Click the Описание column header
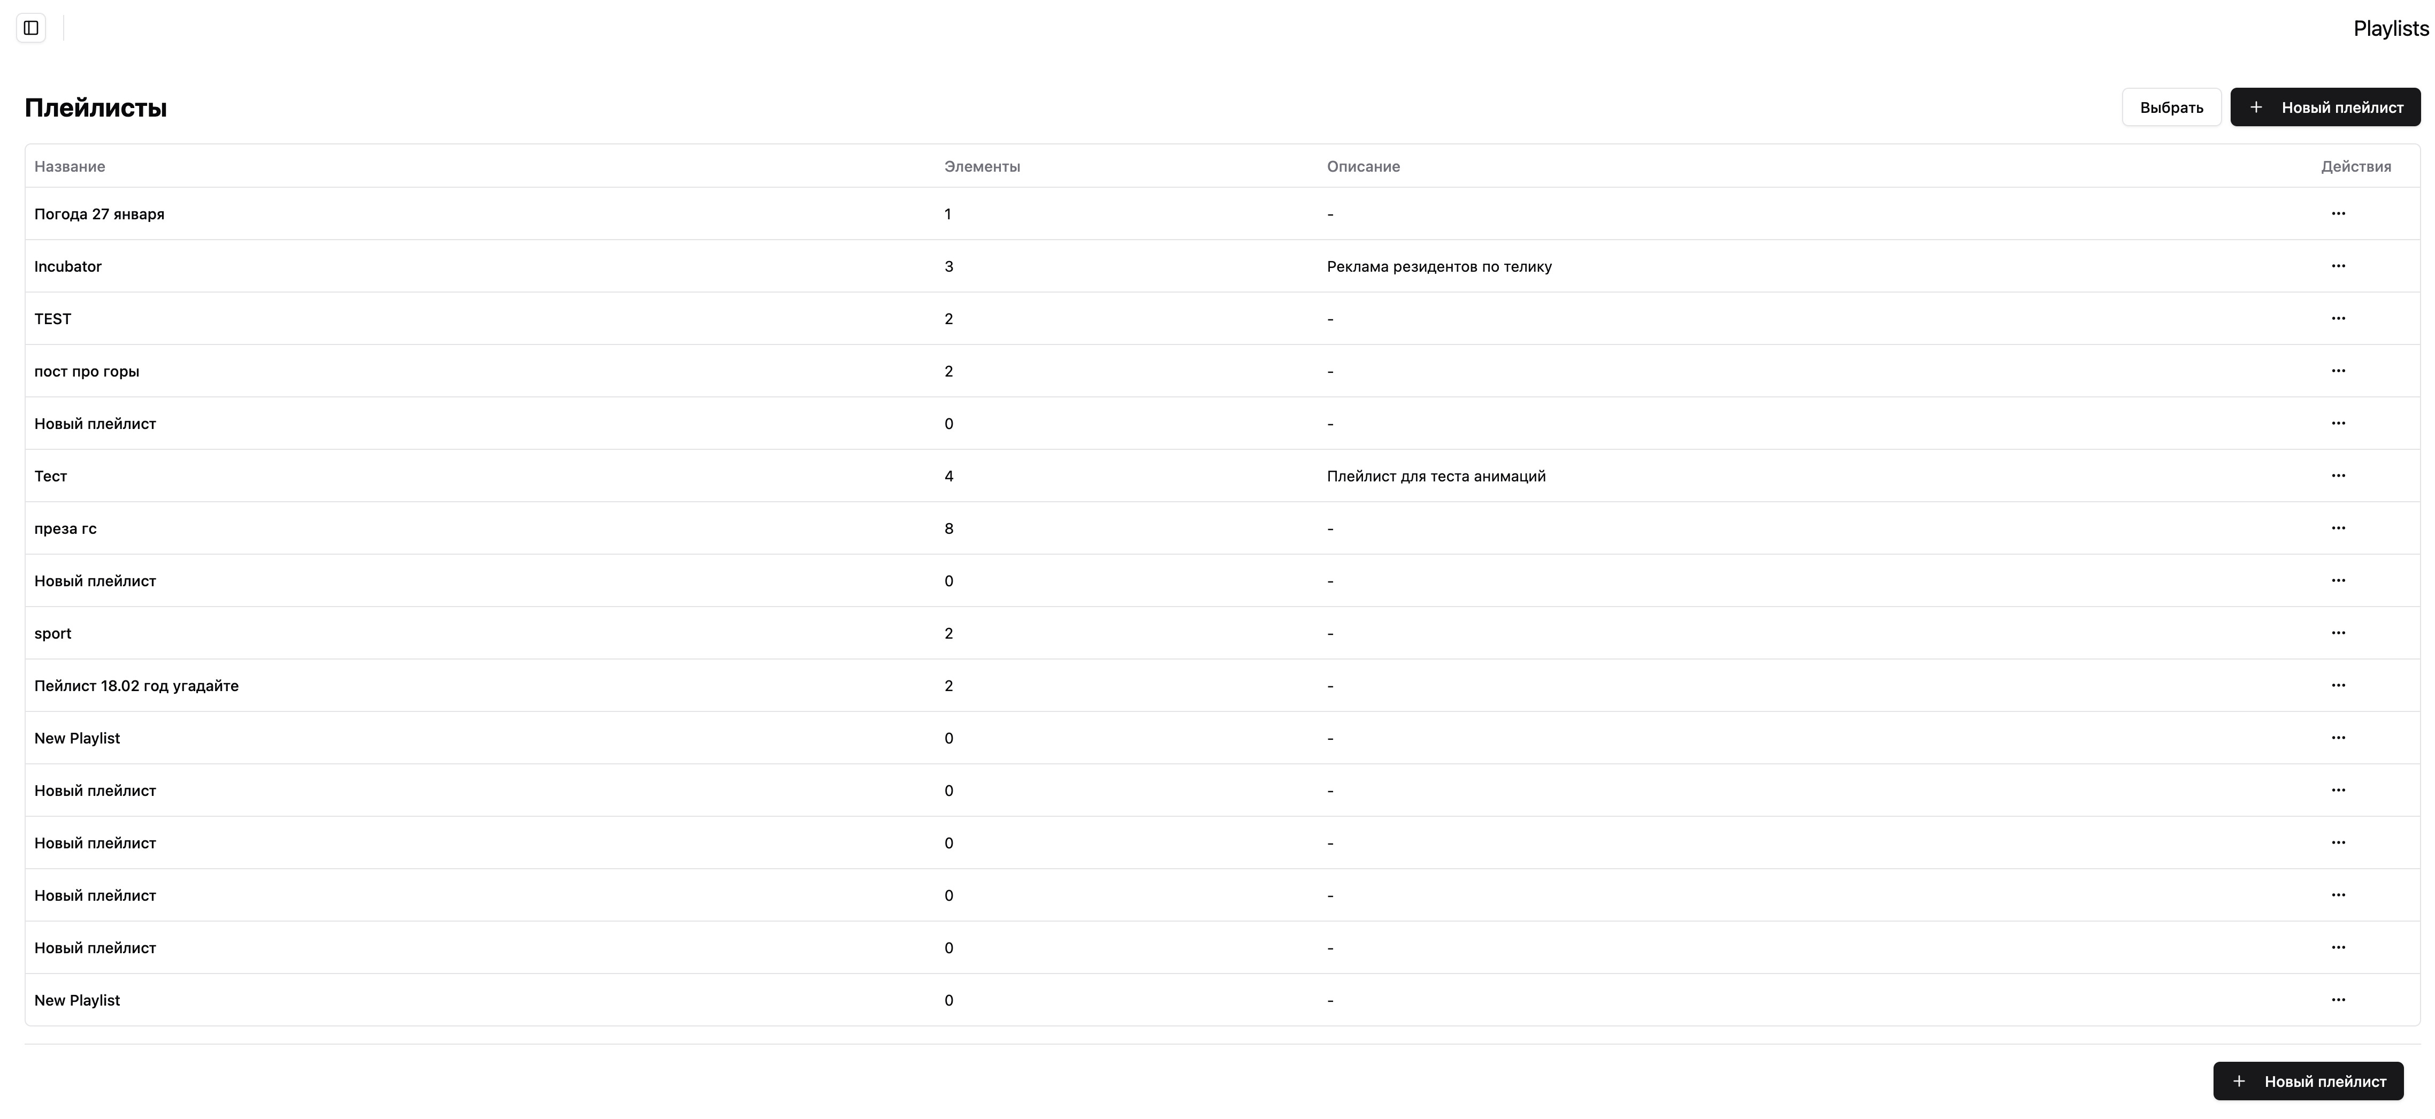Viewport: 2435px width, 1119px height. tap(1363, 166)
